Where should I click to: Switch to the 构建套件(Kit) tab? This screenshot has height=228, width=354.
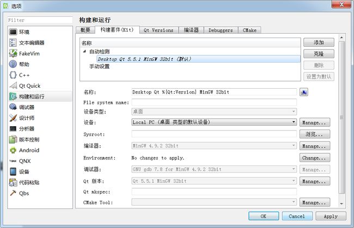(117, 30)
